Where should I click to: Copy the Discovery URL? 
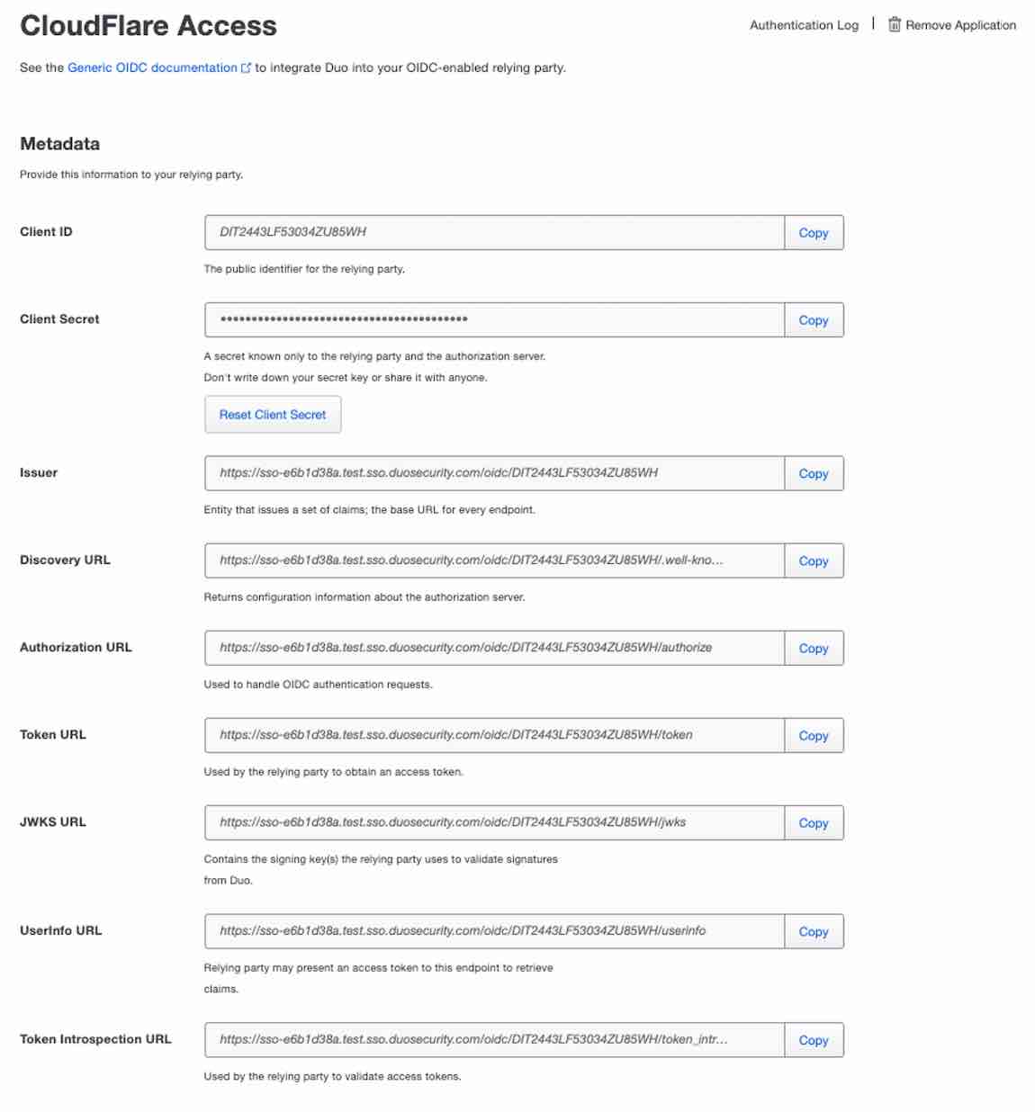tap(814, 560)
